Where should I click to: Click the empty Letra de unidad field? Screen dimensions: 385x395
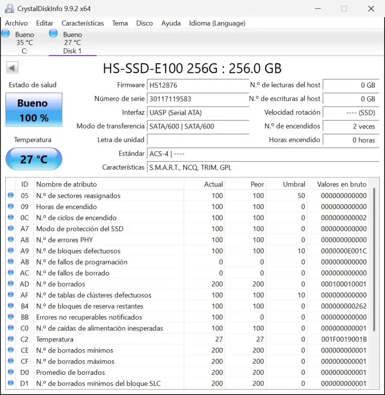coord(198,140)
